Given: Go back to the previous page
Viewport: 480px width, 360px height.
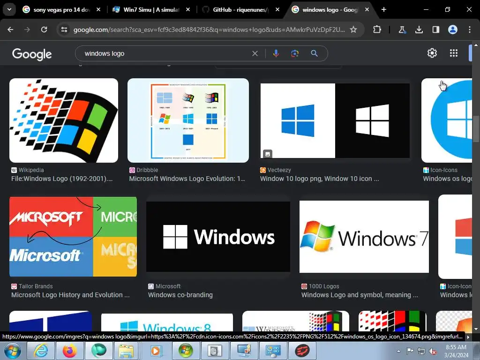Looking at the screenshot, I should point(10,30).
